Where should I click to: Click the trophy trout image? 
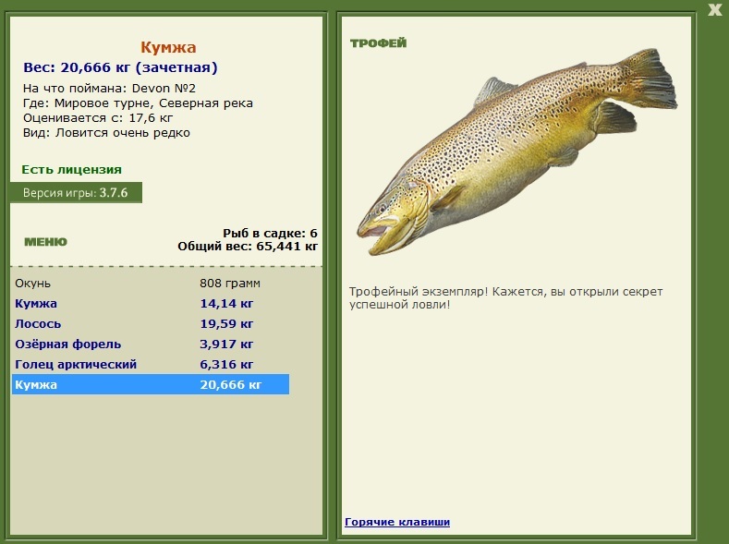coord(516,151)
